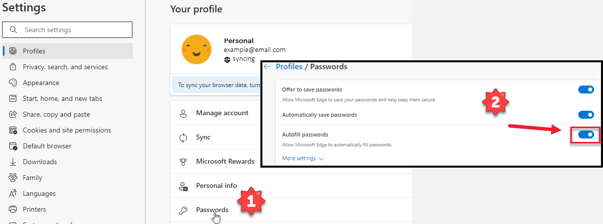603x224 pixels.
Task: Click the back arrow beside Profiles / Passwords
Action: point(267,67)
